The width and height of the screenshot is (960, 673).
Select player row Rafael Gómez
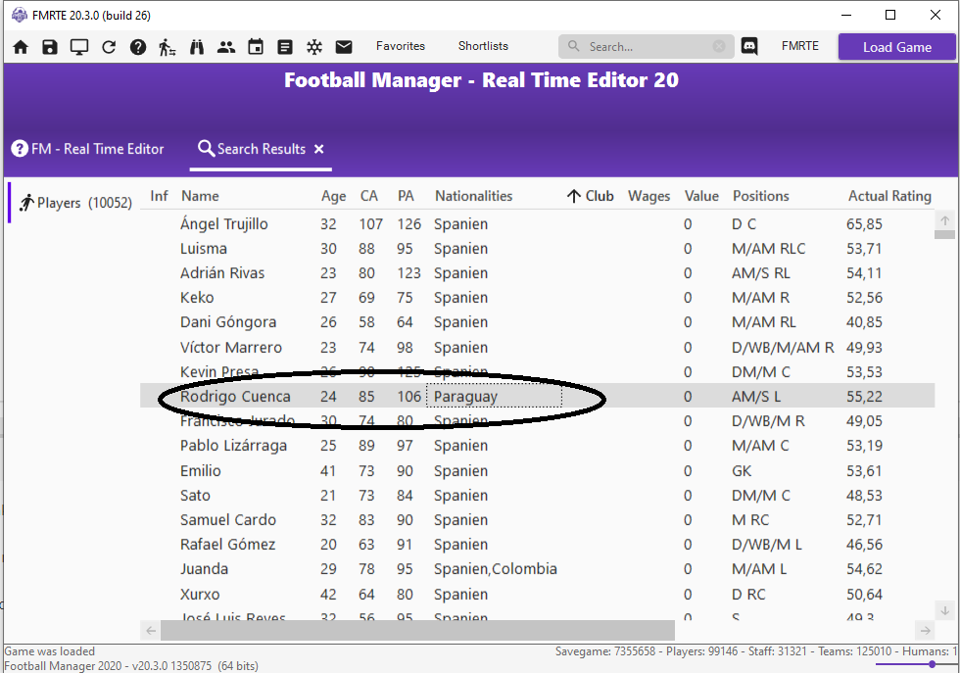[538, 545]
